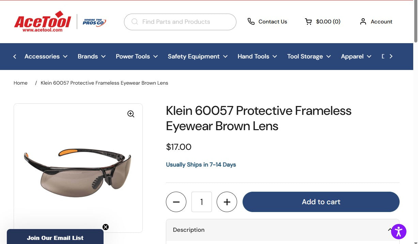Screen dimensions: 418x244
Task: Collapse the Description section
Action: [x=390, y=230]
